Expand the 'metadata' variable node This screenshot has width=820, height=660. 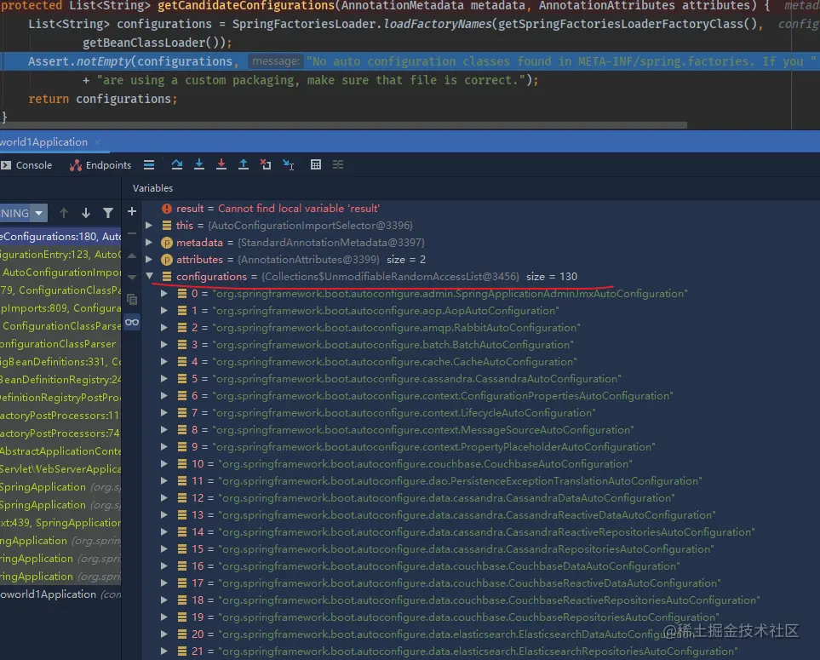click(x=149, y=243)
